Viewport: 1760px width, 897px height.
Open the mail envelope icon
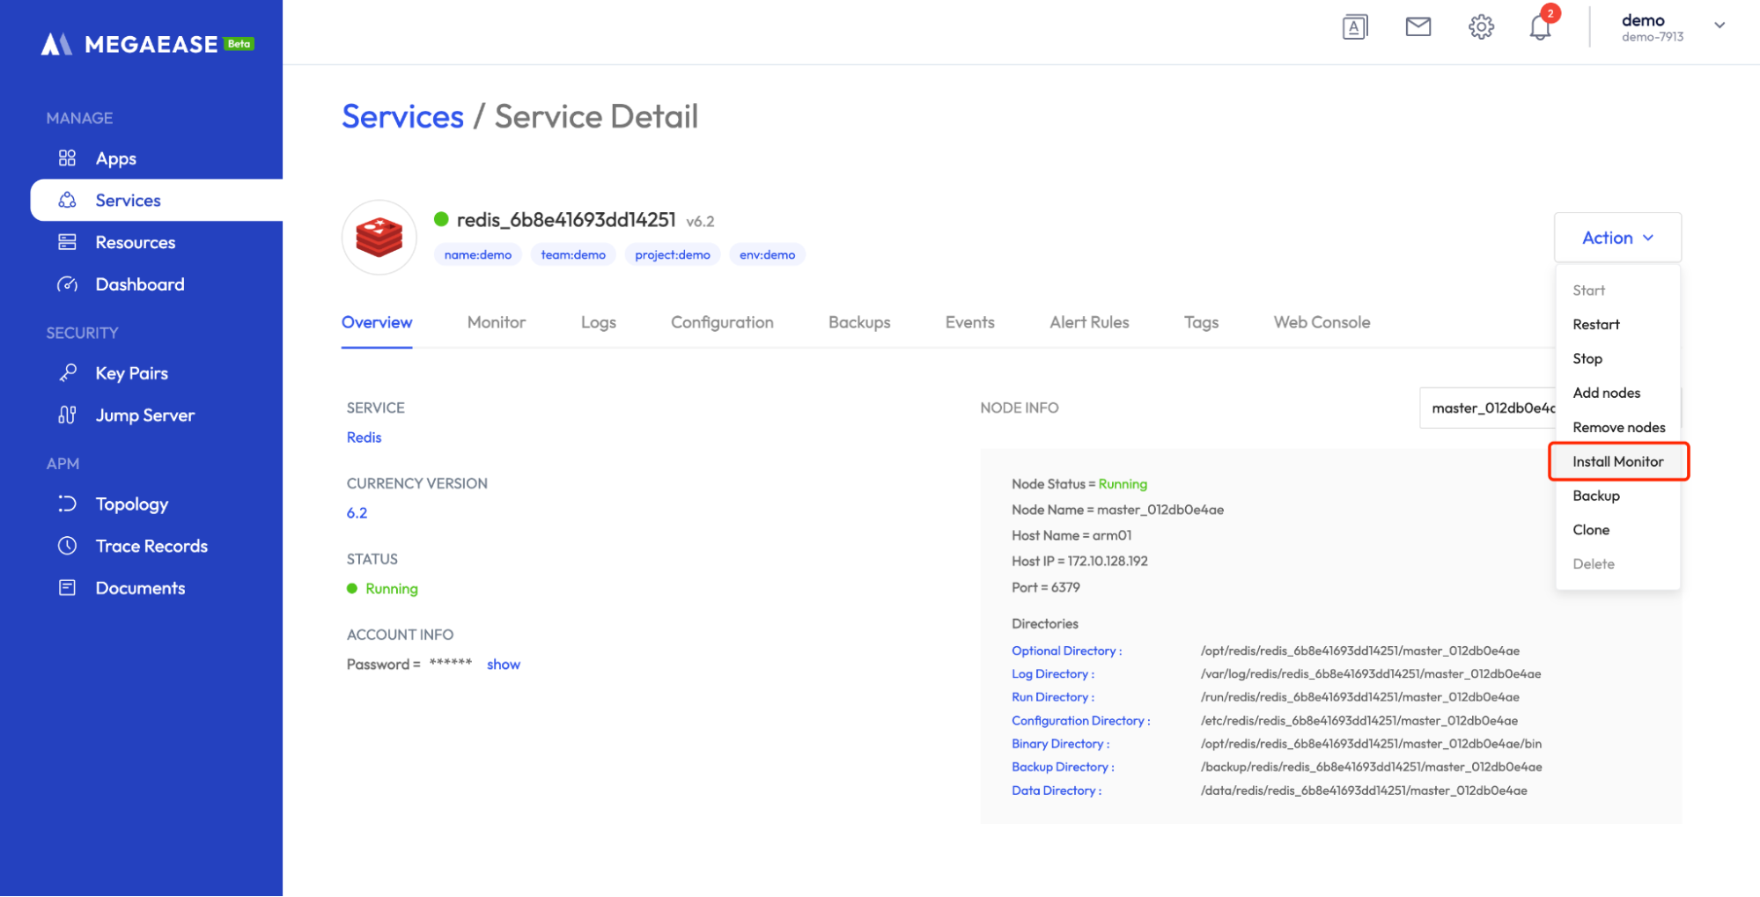[x=1418, y=27]
